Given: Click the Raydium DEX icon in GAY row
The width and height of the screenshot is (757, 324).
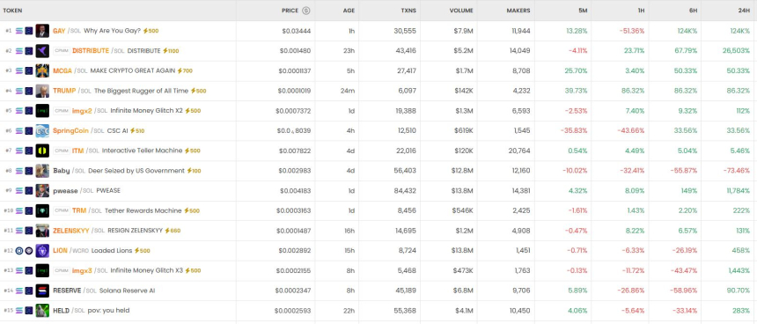Looking at the screenshot, I should (x=29, y=31).
